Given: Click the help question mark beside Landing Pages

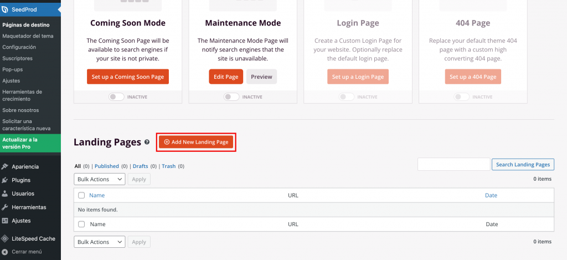Looking at the screenshot, I should coord(147,142).
